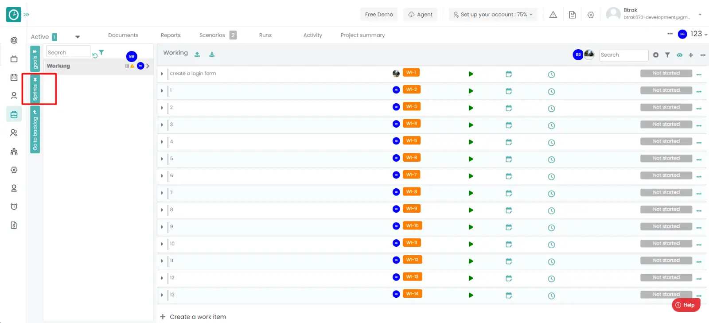709x323 pixels.
Task: Click the Not started status for WI-2
Action: (666, 90)
